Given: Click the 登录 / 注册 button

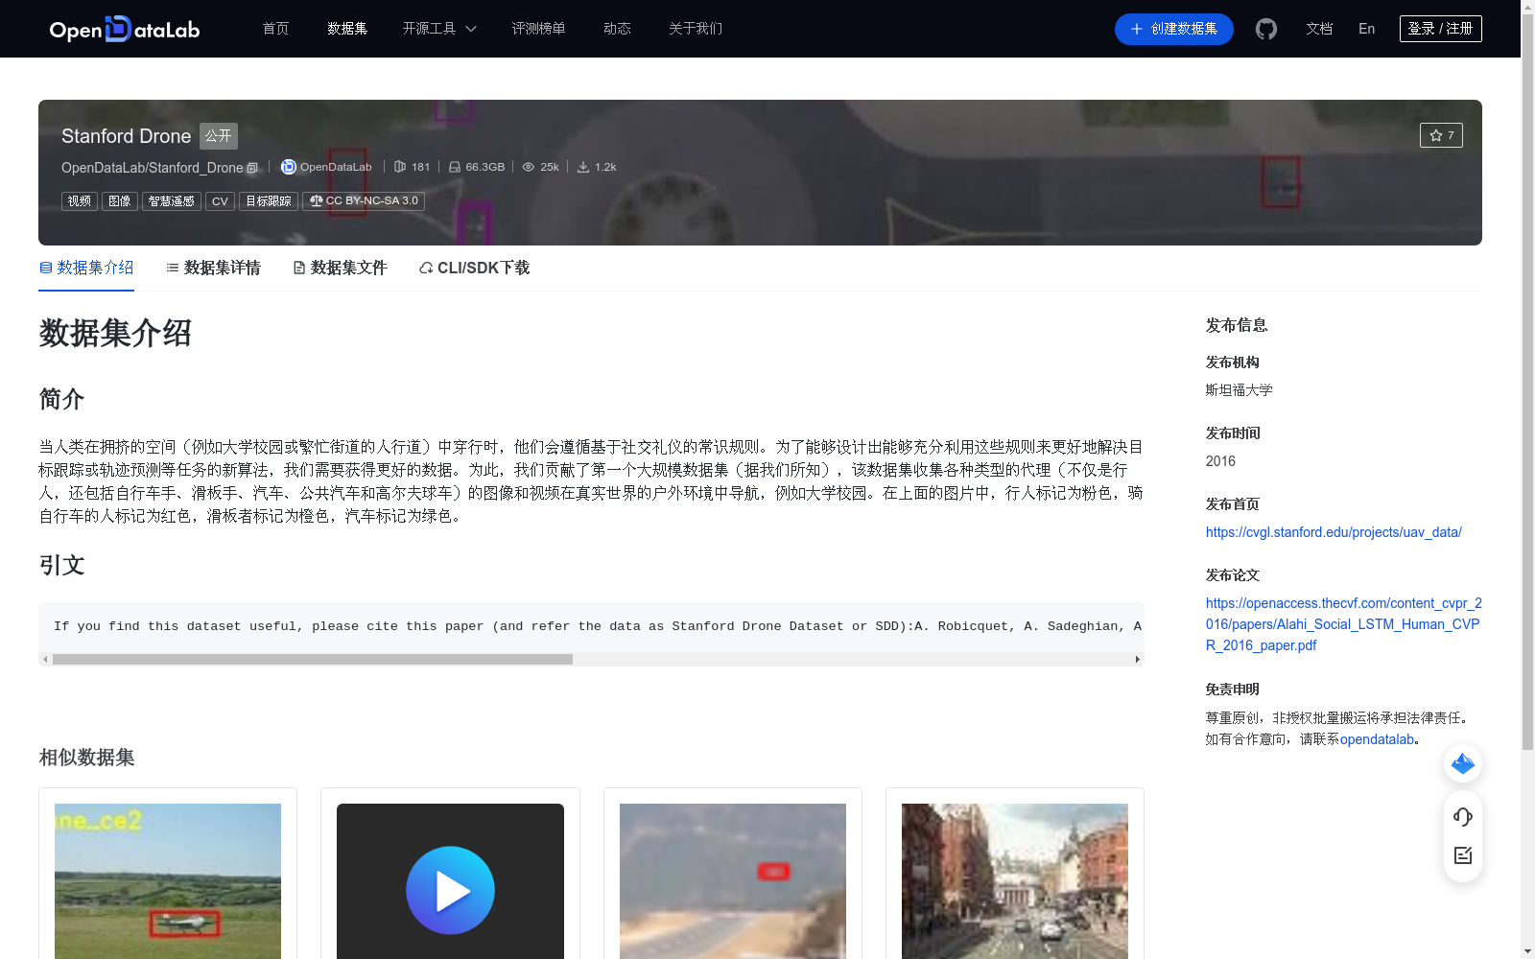Looking at the screenshot, I should click(x=1440, y=29).
